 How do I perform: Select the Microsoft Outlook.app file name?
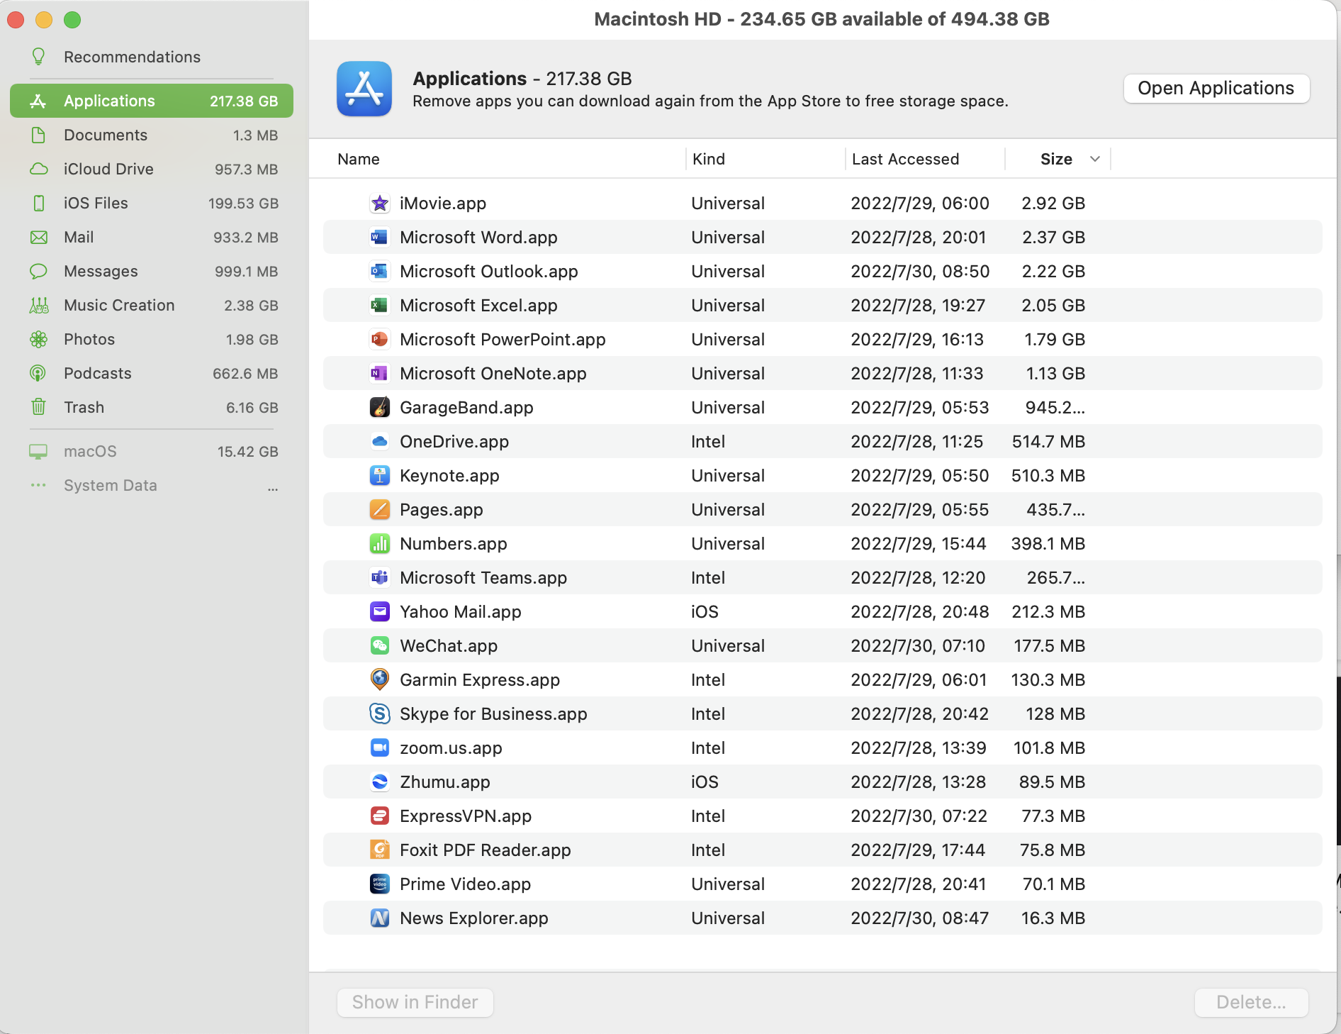pos(489,272)
